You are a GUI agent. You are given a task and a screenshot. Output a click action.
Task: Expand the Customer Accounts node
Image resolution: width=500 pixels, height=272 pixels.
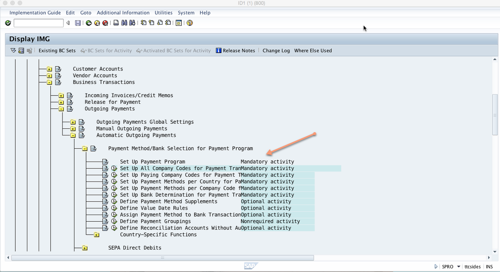(x=49, y=69)
